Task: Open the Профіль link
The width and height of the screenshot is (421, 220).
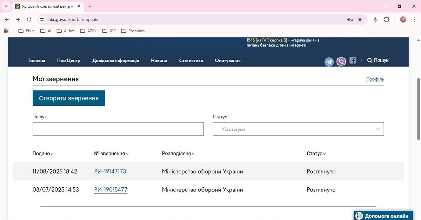Action: (375, 79)
